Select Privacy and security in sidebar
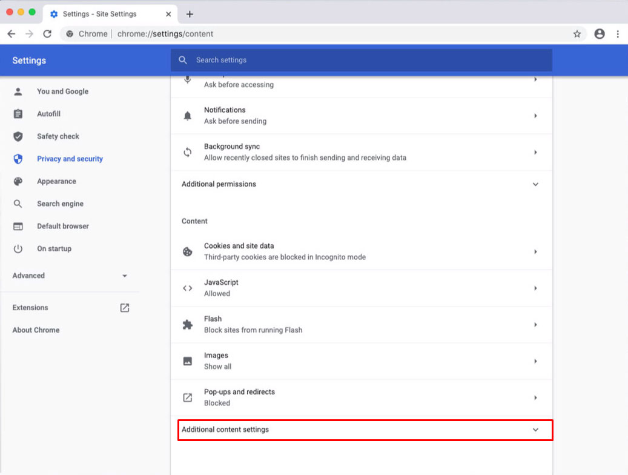The height and width of the screenshot is (475, 628). (x=70, y=159)
